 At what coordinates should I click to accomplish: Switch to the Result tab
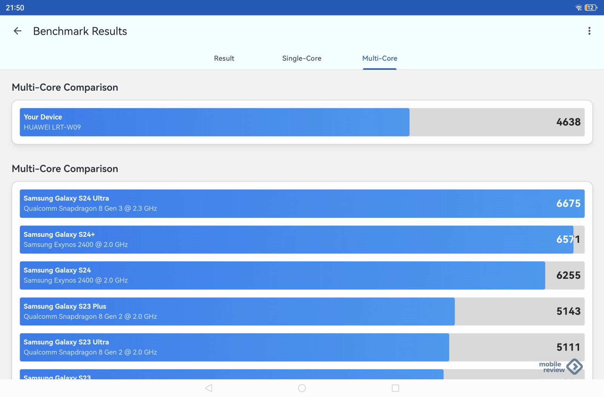[224, 59]
